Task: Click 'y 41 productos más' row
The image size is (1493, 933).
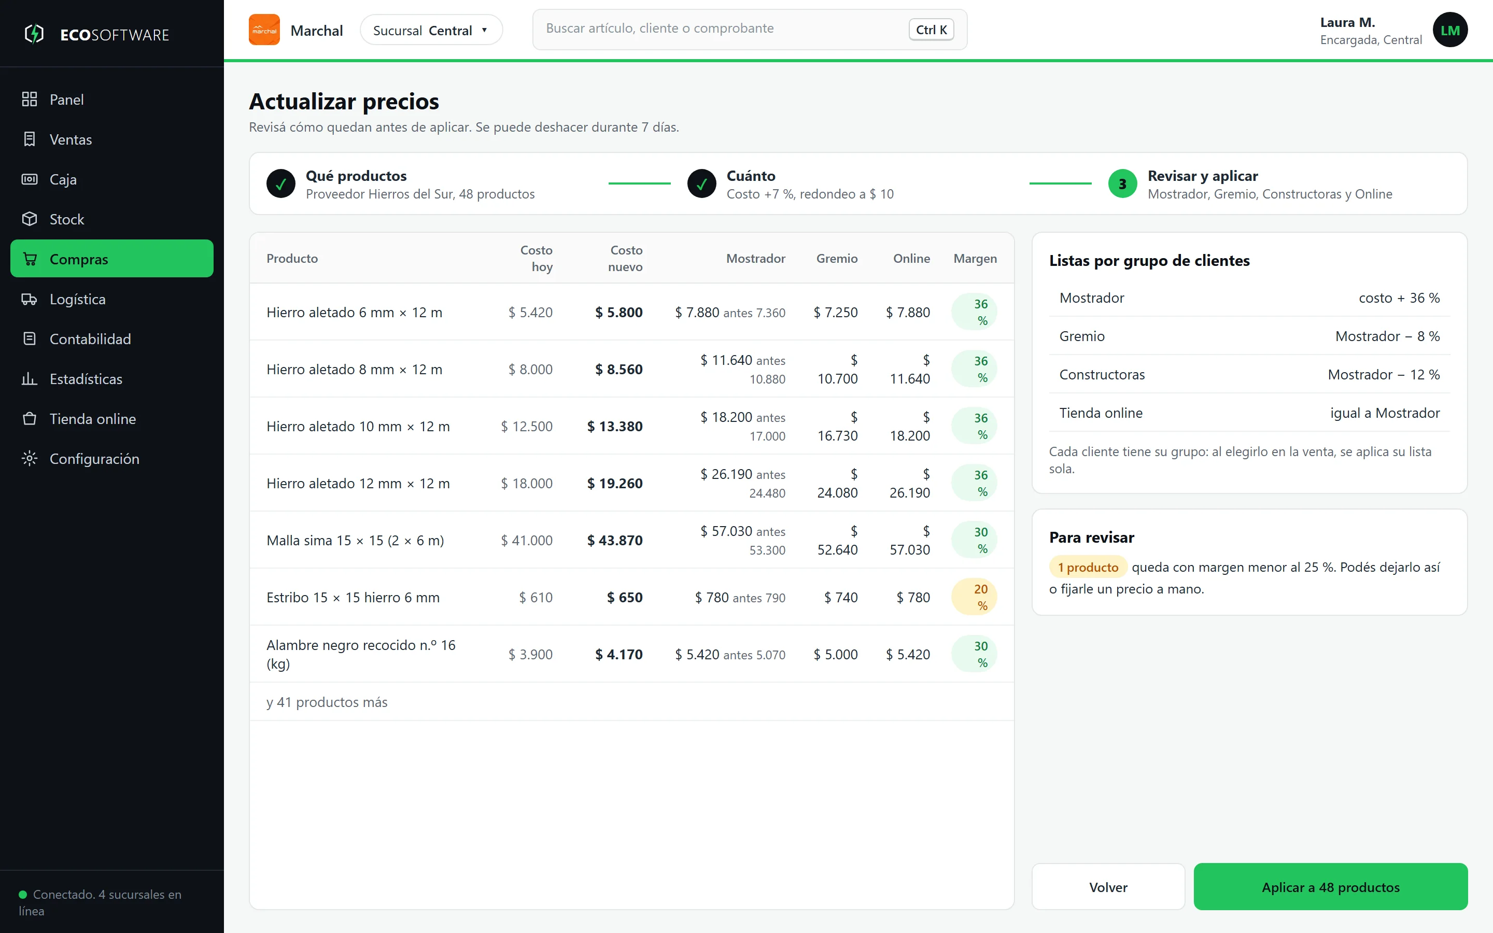Action: click(632, 702)
